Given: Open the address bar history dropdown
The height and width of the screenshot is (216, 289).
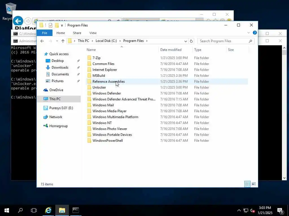Looking at the screenshot, I should (x=186, y=41).
